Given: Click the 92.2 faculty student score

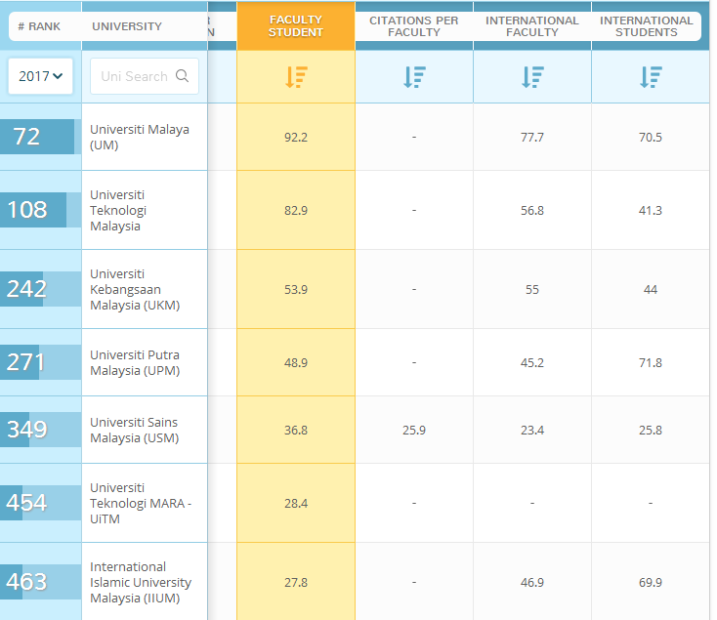Looking at the screenshot, I should click(x=296, y=137).
